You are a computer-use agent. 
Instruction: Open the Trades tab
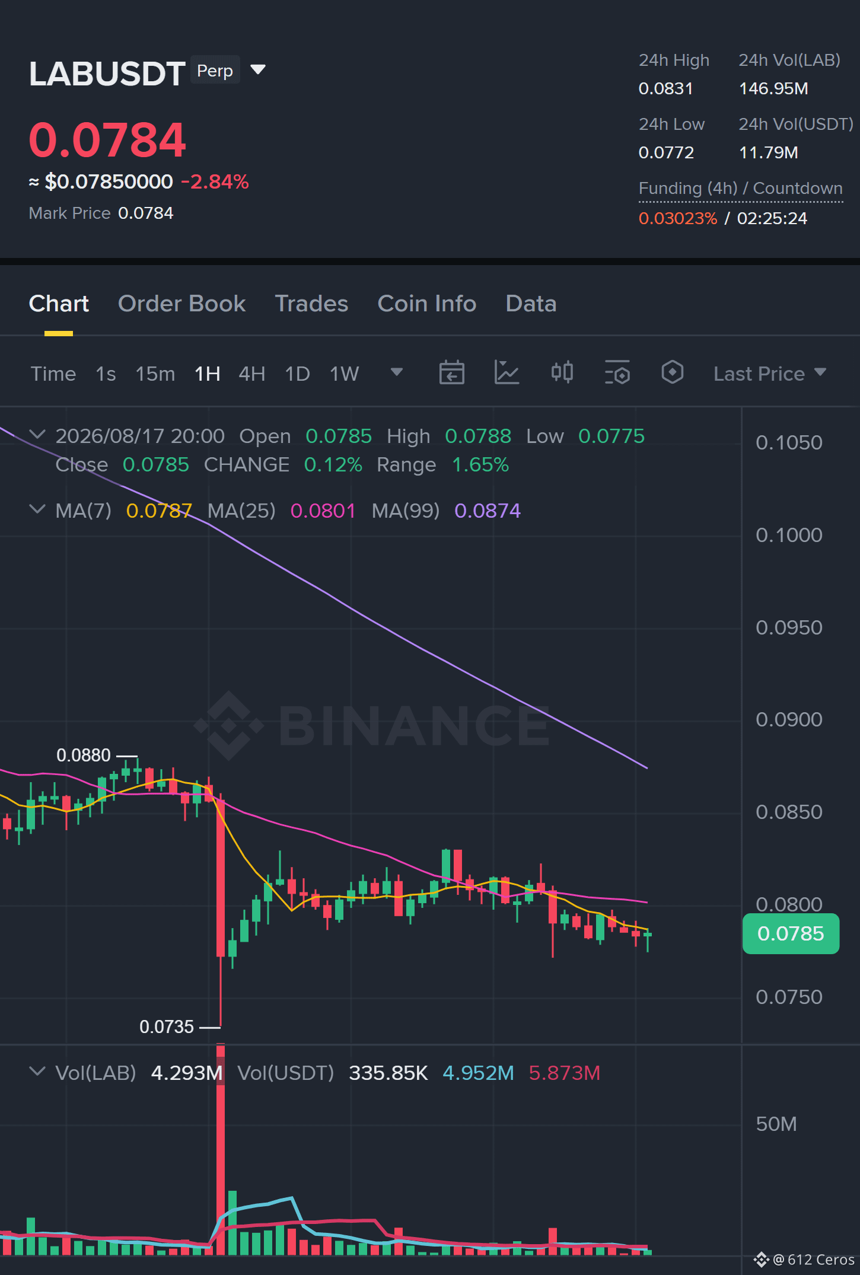[x=311, y=304]
